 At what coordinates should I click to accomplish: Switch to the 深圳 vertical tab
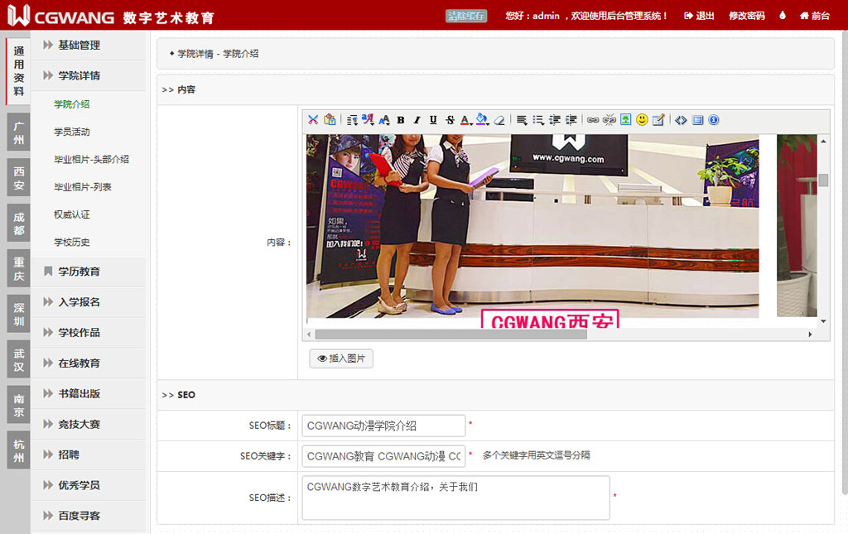(18, 315)
